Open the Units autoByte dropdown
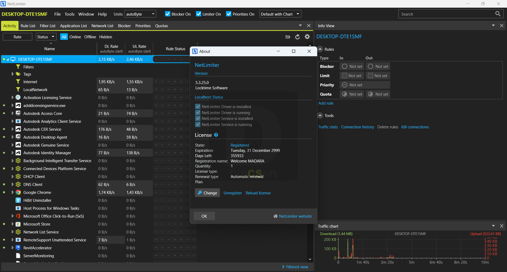507x272 pixels. coord(140,14)
